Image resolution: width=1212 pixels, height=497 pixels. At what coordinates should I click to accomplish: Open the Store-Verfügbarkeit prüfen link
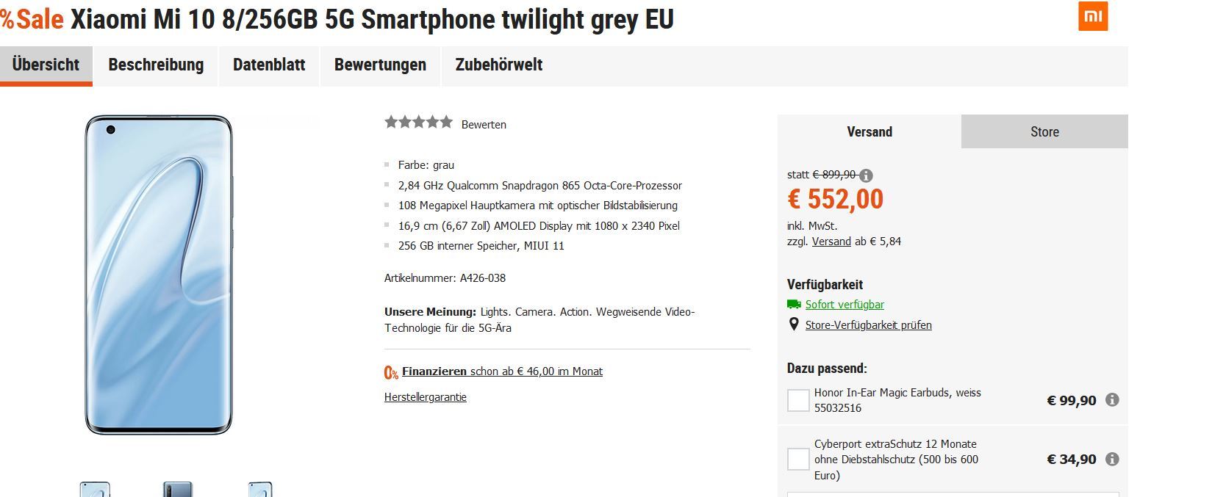[x=868, y=325]
